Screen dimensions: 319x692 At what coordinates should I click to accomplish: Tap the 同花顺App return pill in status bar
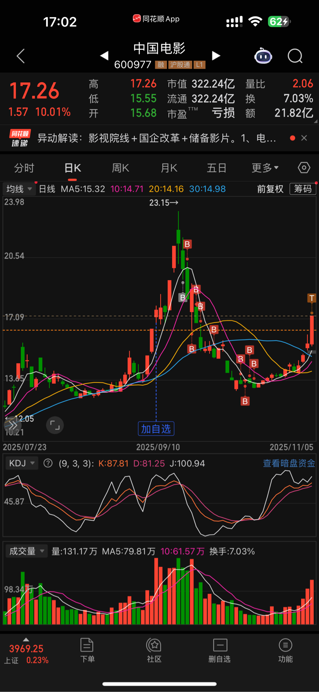(156, 19)
